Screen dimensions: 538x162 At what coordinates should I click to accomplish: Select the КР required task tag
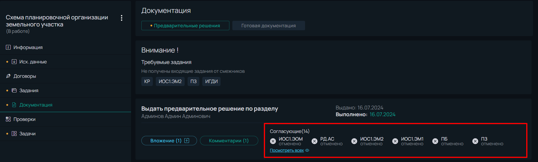tap(147, 81)
